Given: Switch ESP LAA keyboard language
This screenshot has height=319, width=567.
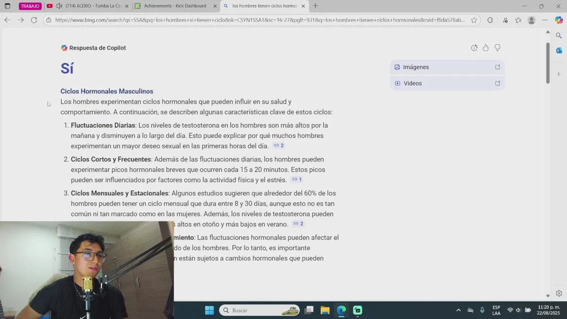Looking at the screenshot, I should point(497,310).
